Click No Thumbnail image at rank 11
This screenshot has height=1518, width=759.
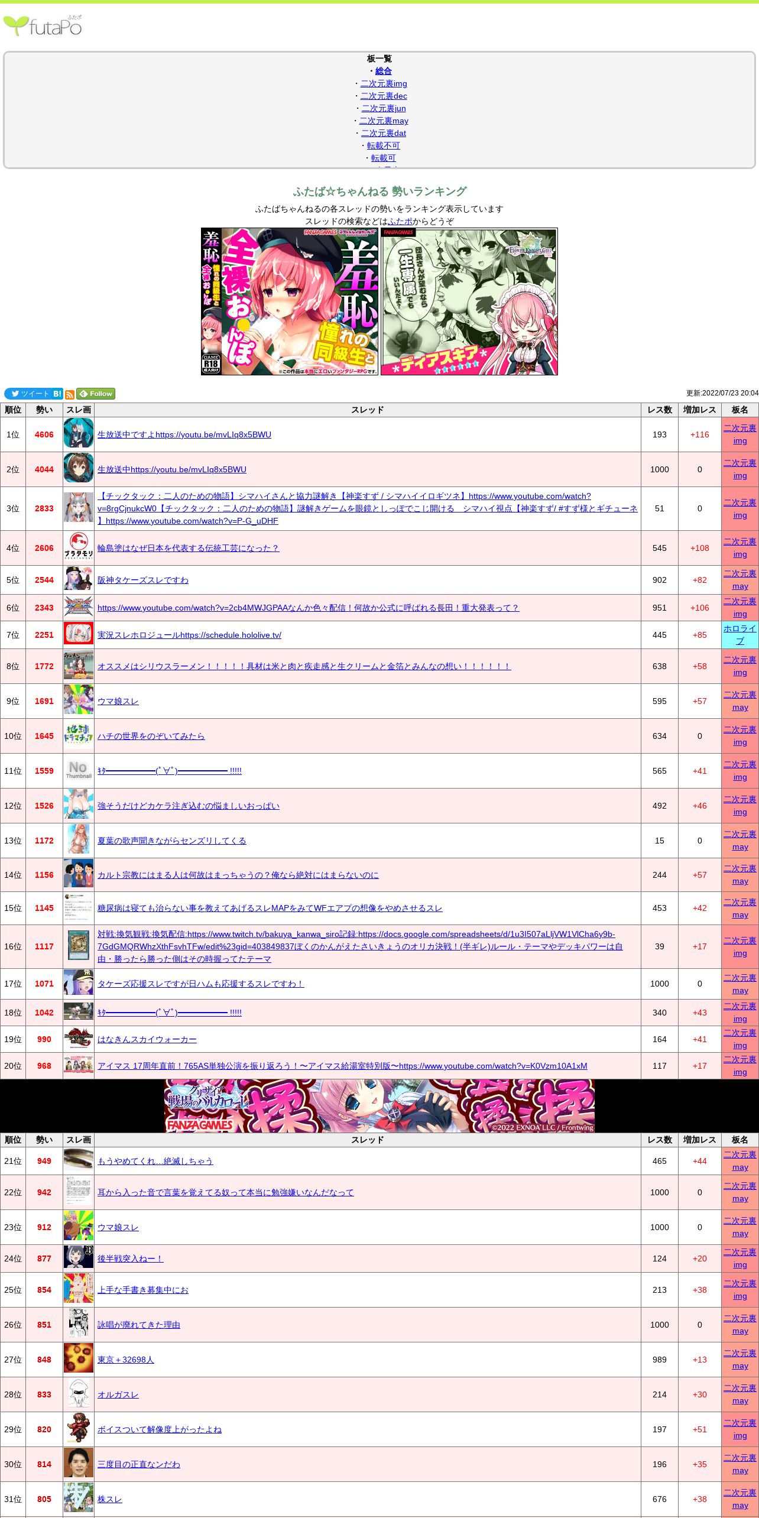pos(79,770)
